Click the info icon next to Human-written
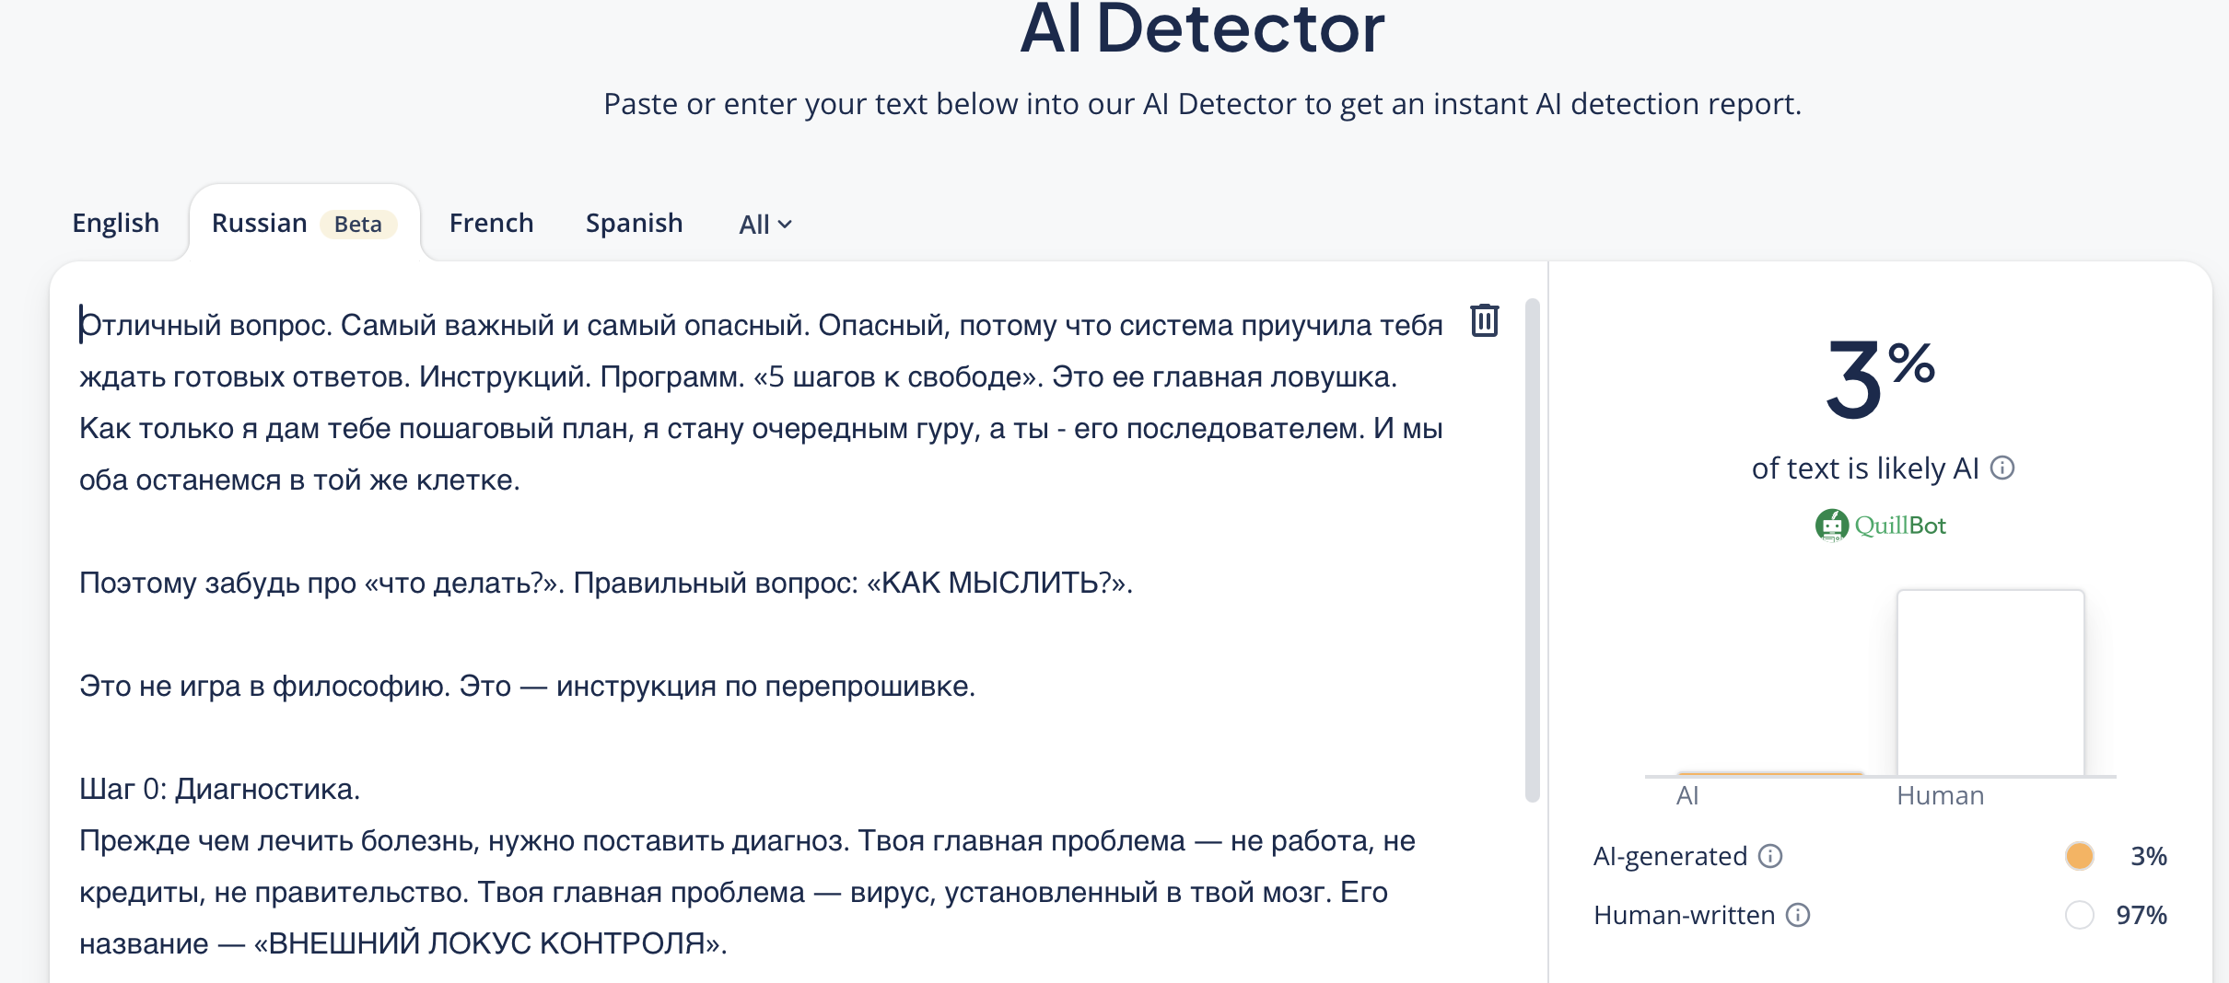Screen dimensions: 2229x983 coord(1798,915)
